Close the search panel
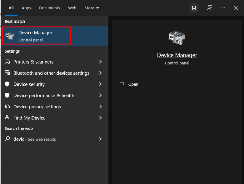The image size is (244, 184). [236, 8]
